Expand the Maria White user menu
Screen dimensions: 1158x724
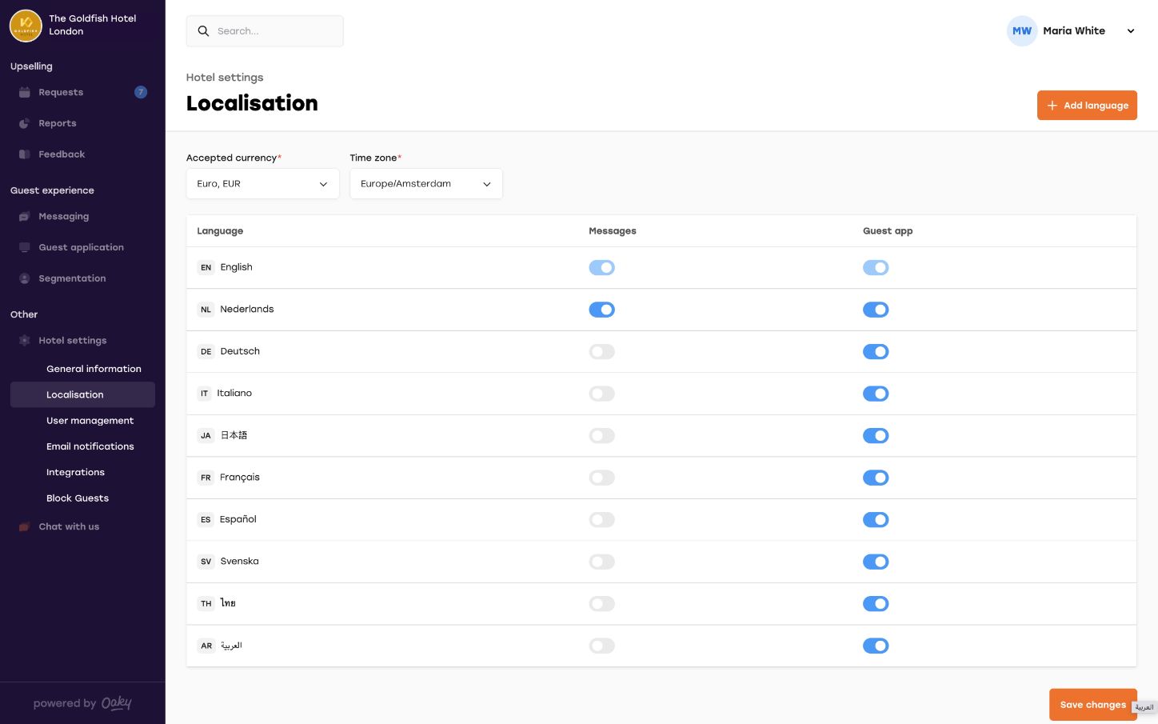point(1130,31)
